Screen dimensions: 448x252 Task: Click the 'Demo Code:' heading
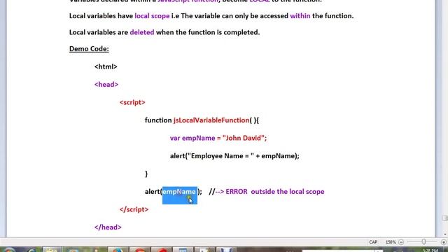click(x=89, y=49)
